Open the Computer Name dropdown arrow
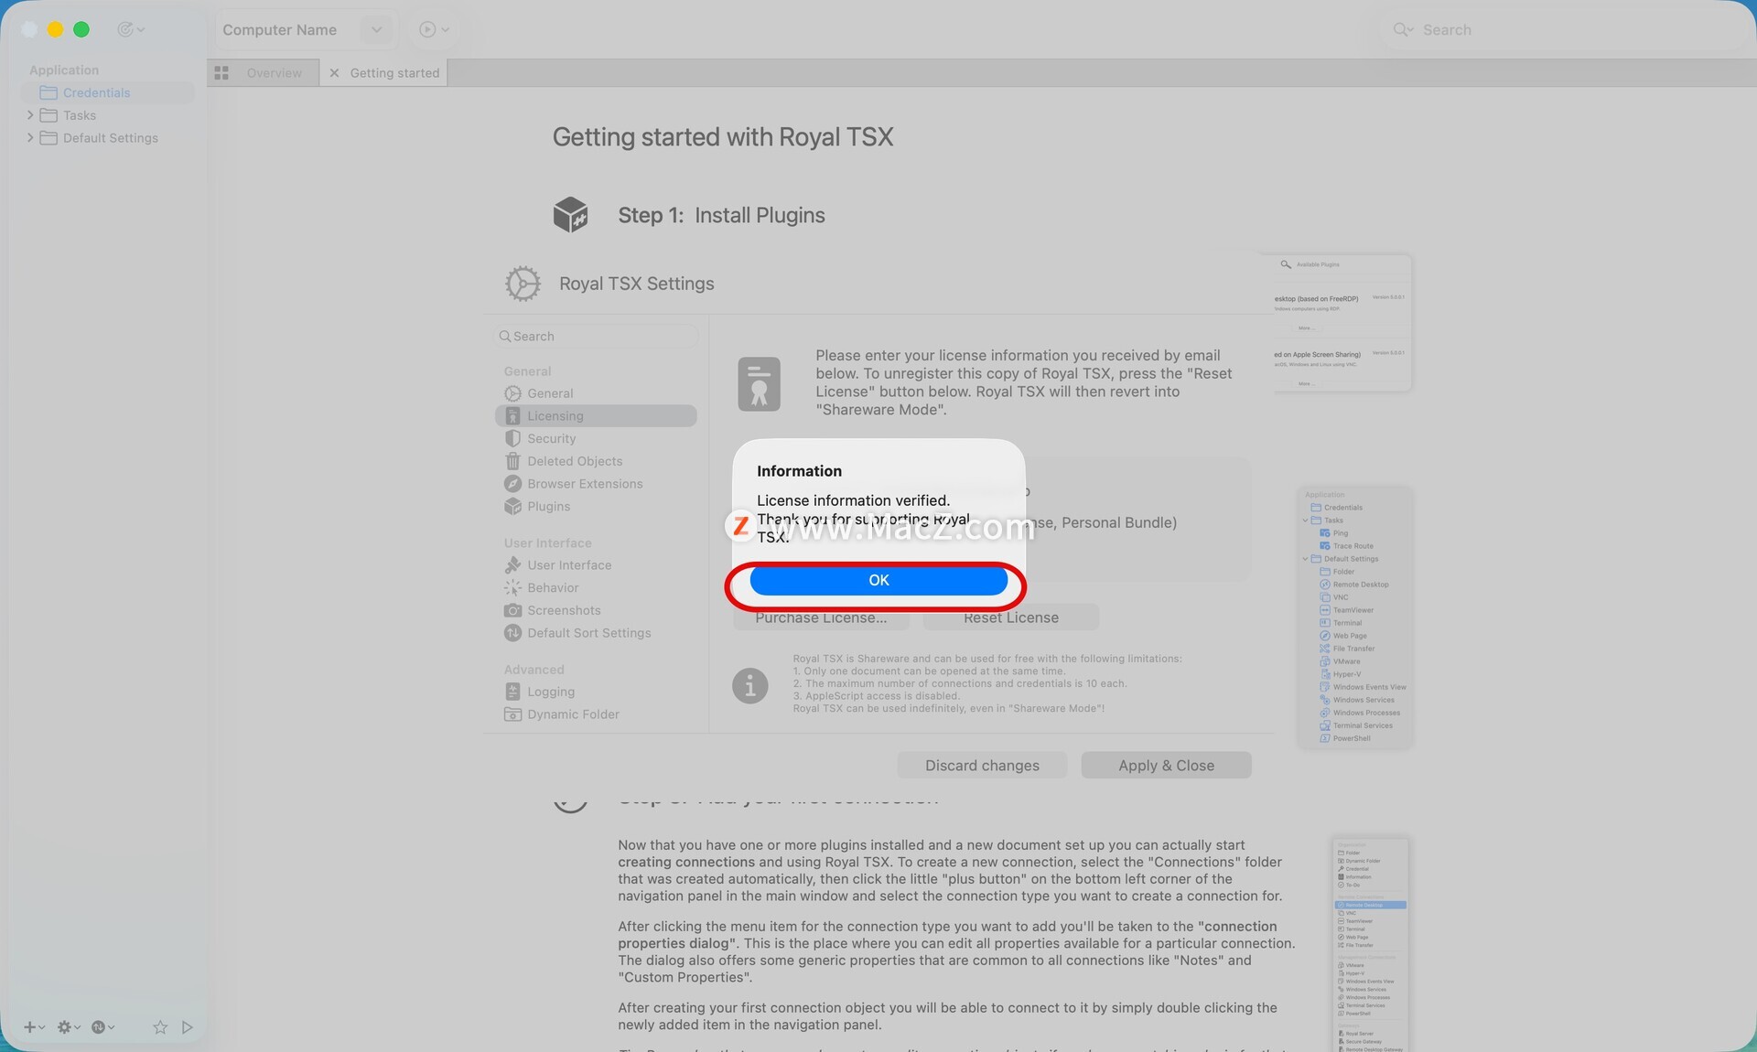 tap(376, 29)
